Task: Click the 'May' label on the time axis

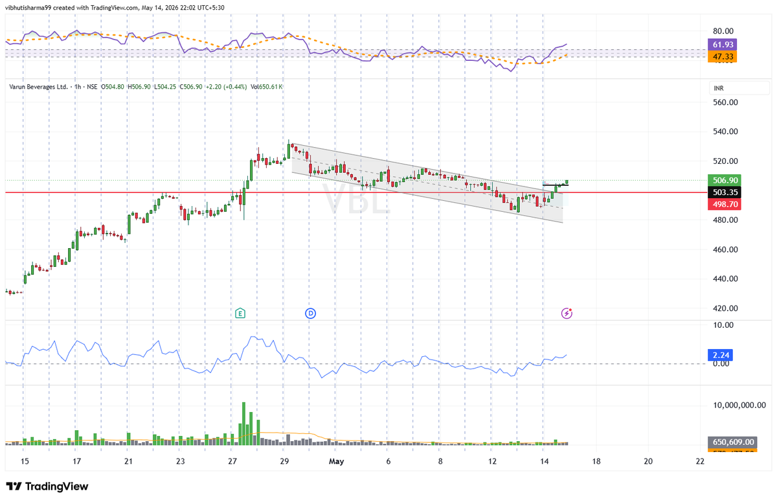Action: click(335, 462)
